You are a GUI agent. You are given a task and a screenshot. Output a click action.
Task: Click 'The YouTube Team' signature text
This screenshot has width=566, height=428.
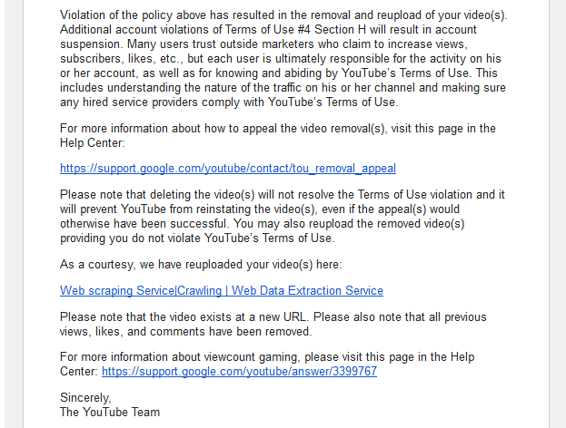coord(110,413)
